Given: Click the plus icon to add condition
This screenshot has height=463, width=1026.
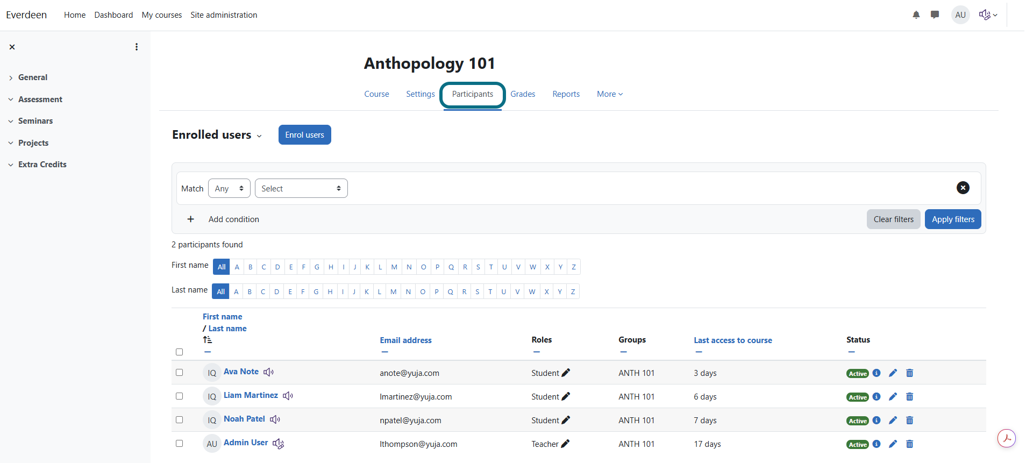Looking at the screenshot, I should coord(190,219).
